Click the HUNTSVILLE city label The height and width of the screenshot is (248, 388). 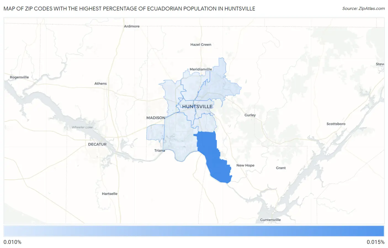coord(197,106)
